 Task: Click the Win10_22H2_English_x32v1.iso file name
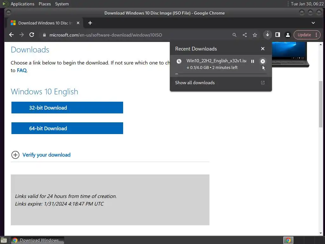(x=216, y=61)
